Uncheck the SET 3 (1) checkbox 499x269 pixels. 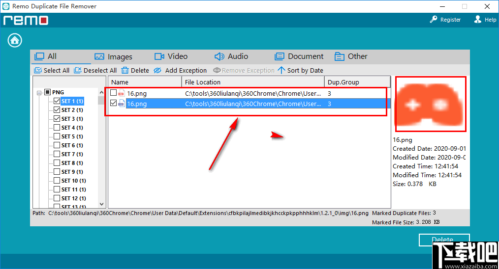coord(57,119)
